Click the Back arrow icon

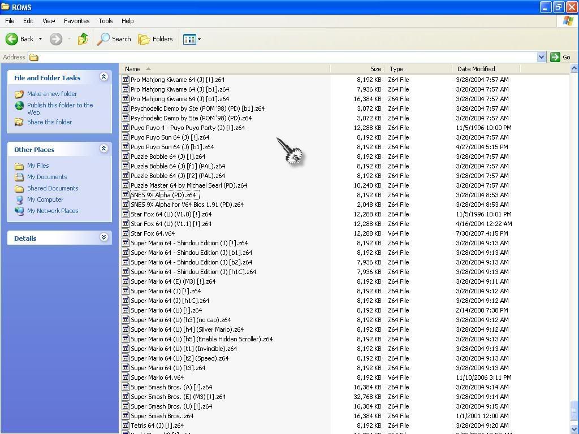click(12, 39)
